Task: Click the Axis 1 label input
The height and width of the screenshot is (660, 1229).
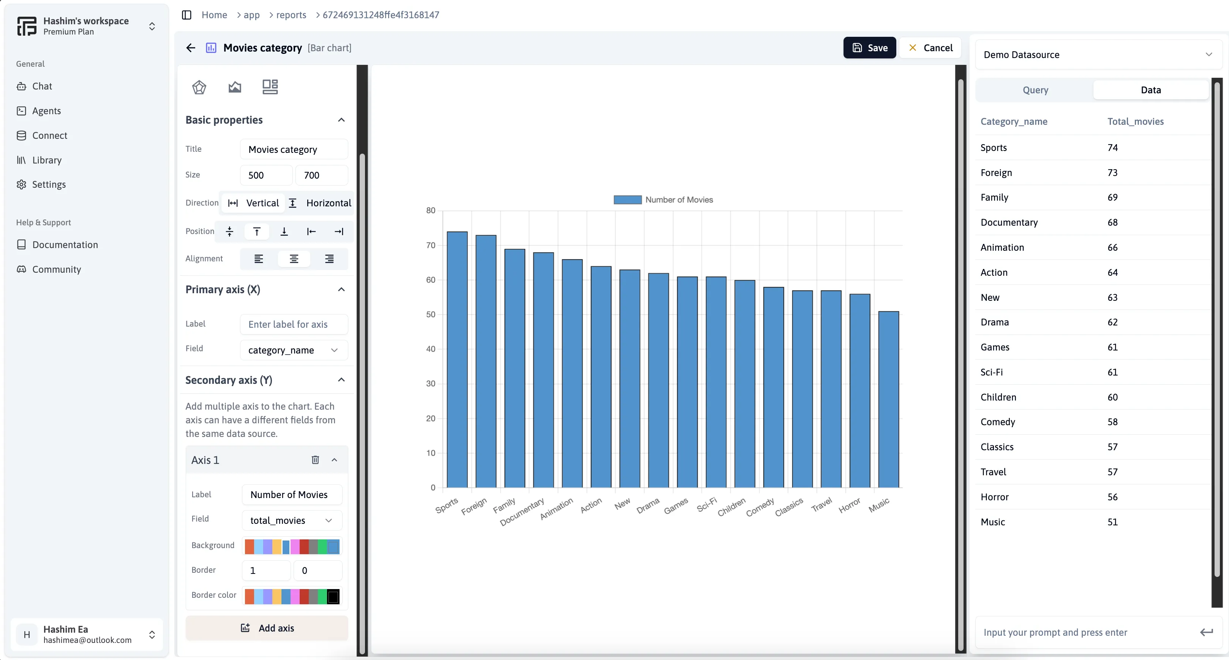Action: coord(292,495)
